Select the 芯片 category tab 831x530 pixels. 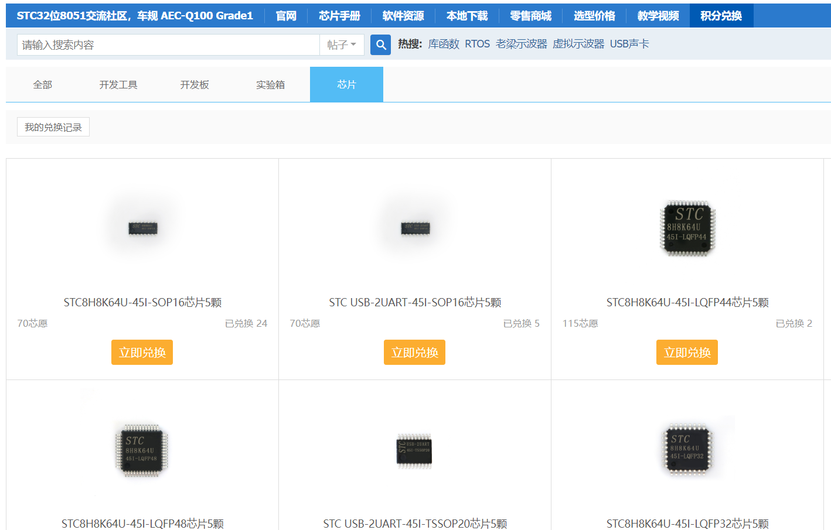point(346,85)
